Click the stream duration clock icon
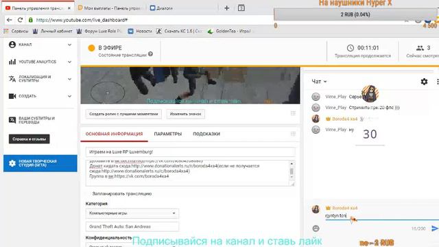Viewport: 439px width, 247px height. click(351, 48)
